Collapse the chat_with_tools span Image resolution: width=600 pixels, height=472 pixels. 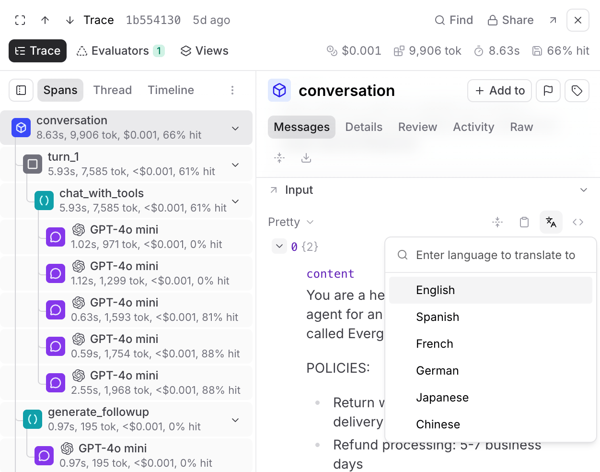(235, 201)
